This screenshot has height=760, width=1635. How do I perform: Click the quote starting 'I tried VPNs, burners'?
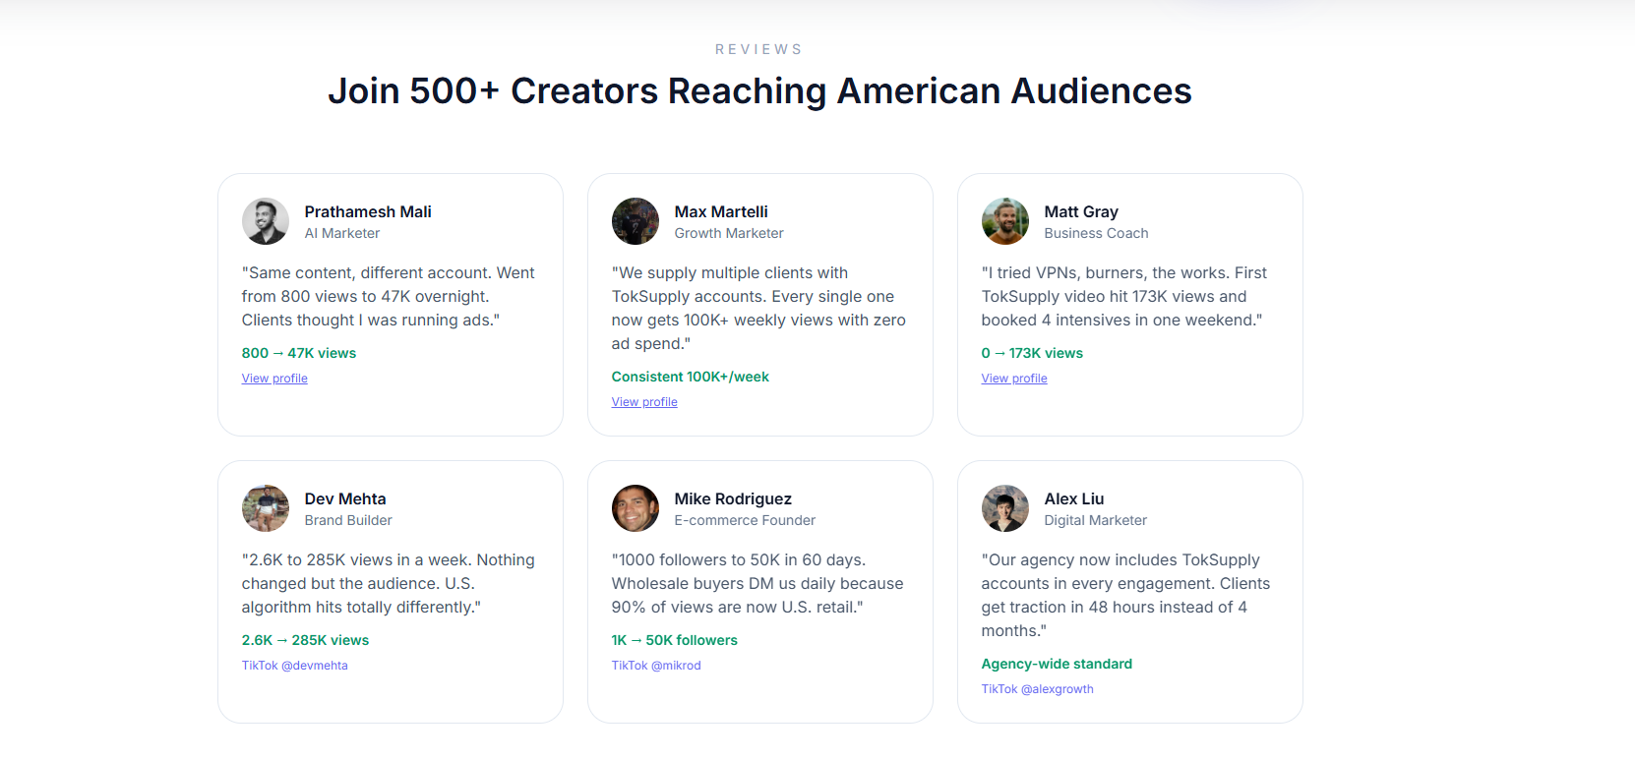[1124, 296]
